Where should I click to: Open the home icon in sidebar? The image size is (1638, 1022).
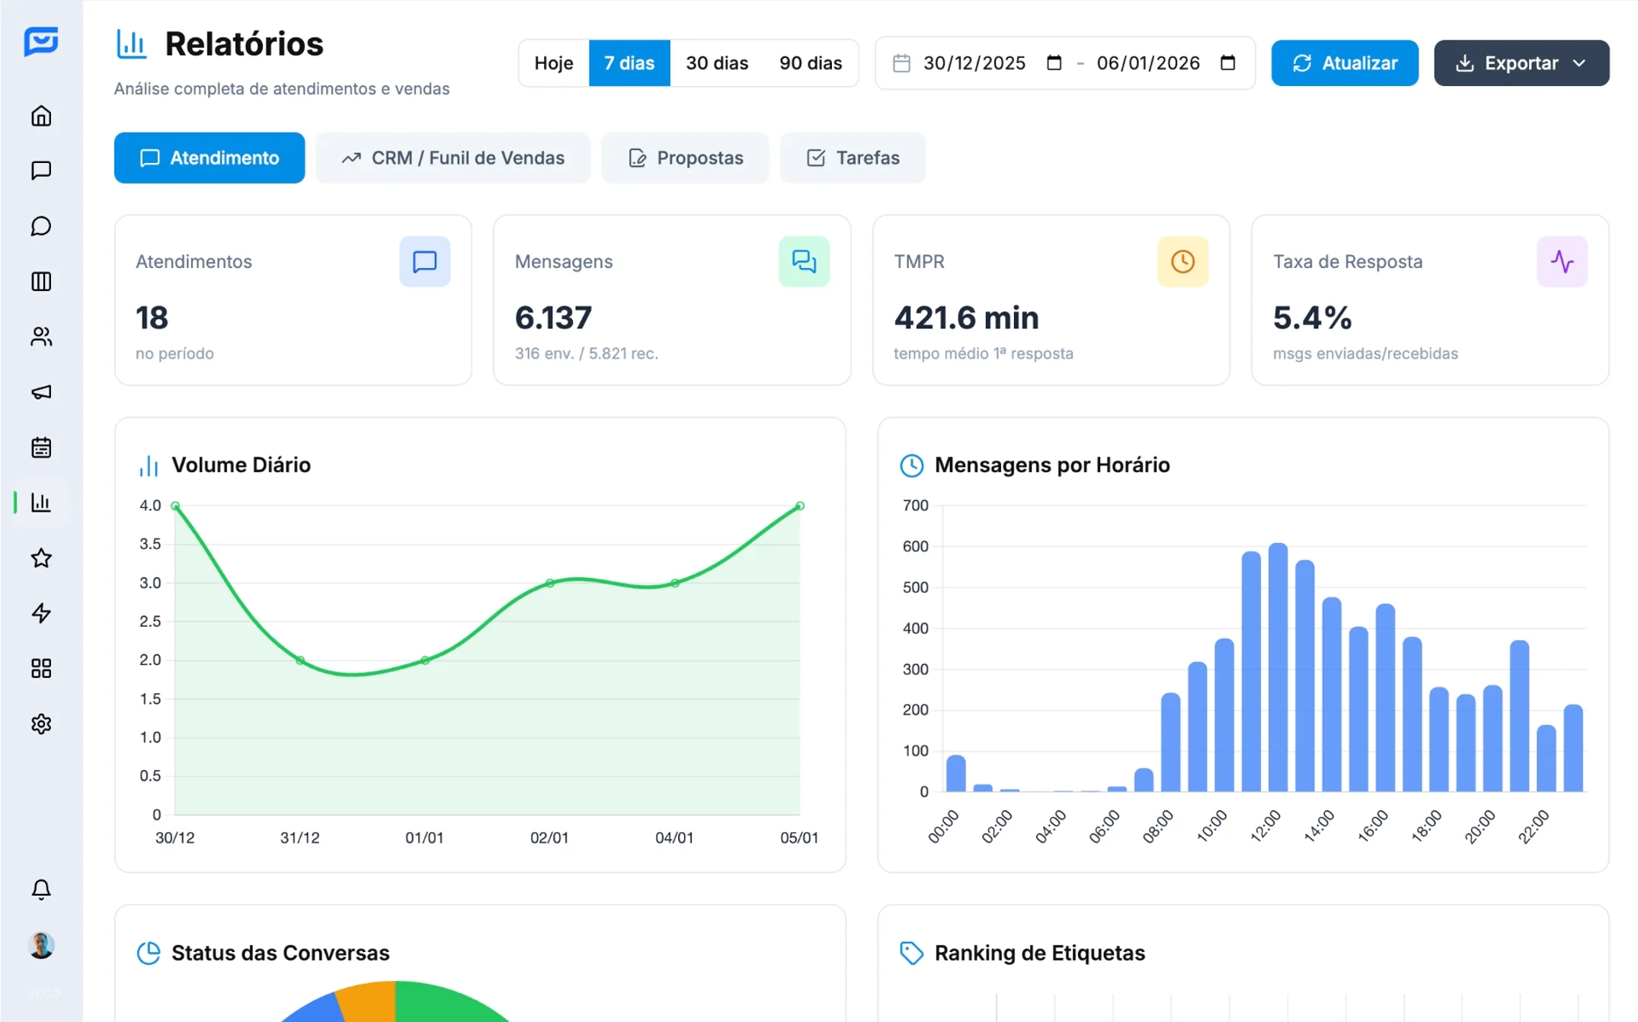coord(41,116)
